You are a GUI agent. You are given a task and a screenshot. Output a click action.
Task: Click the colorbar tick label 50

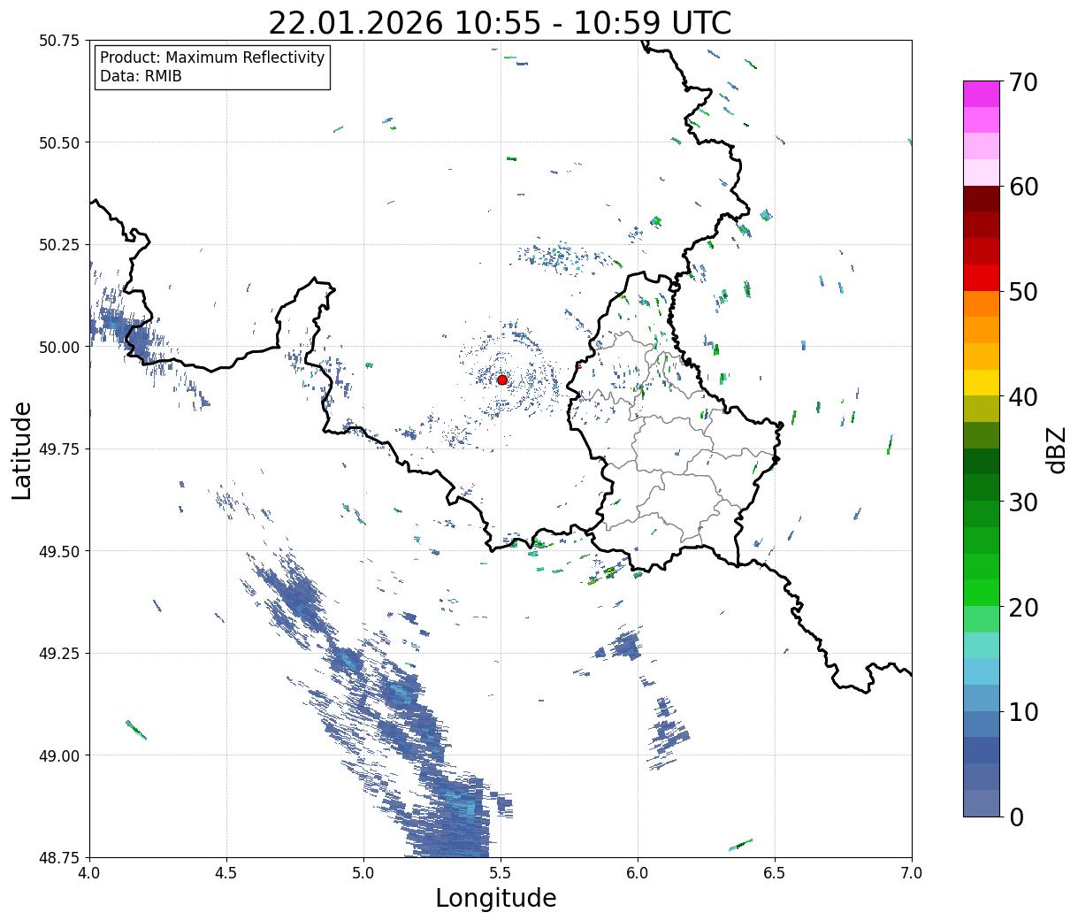(1023, 291)
